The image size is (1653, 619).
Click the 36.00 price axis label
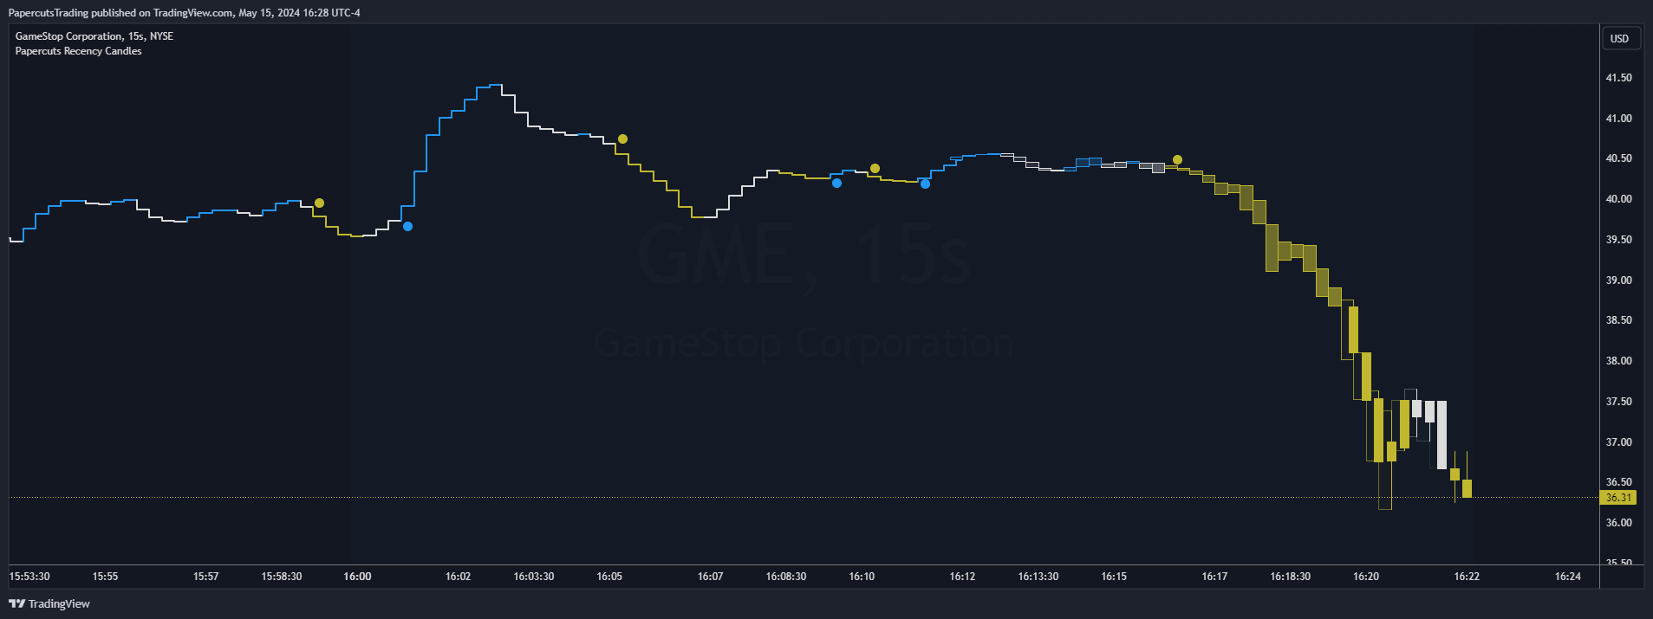(x=1618, y=523)
